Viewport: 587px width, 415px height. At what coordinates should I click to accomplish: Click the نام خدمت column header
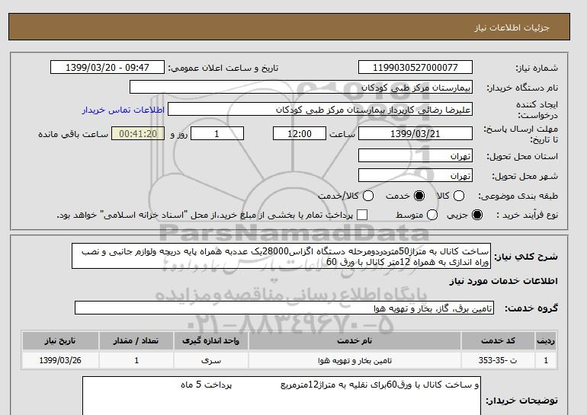354,340
